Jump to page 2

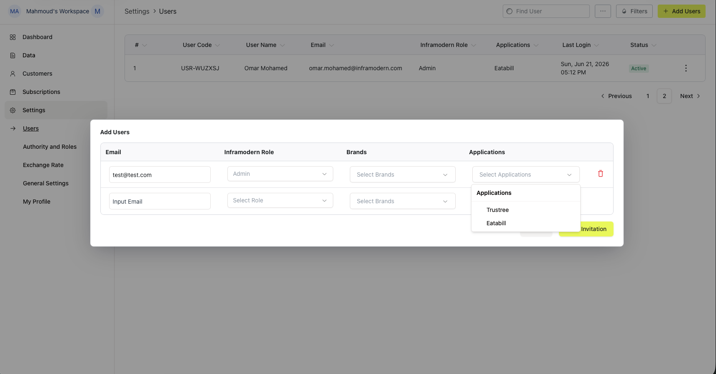[664, 96]
